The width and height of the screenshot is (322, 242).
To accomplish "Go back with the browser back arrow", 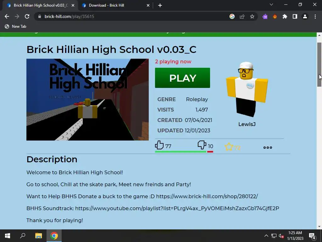I will point(7,16).
